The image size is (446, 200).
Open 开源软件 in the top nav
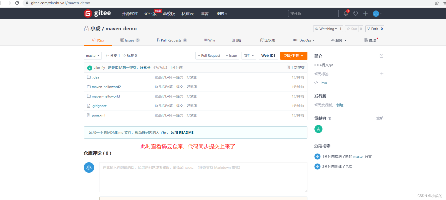[130, 13]
